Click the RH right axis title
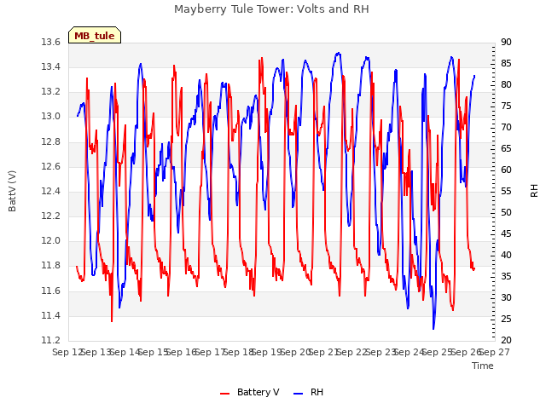Image resolution: width=546 pixels, height=409 pixels. 534,191
